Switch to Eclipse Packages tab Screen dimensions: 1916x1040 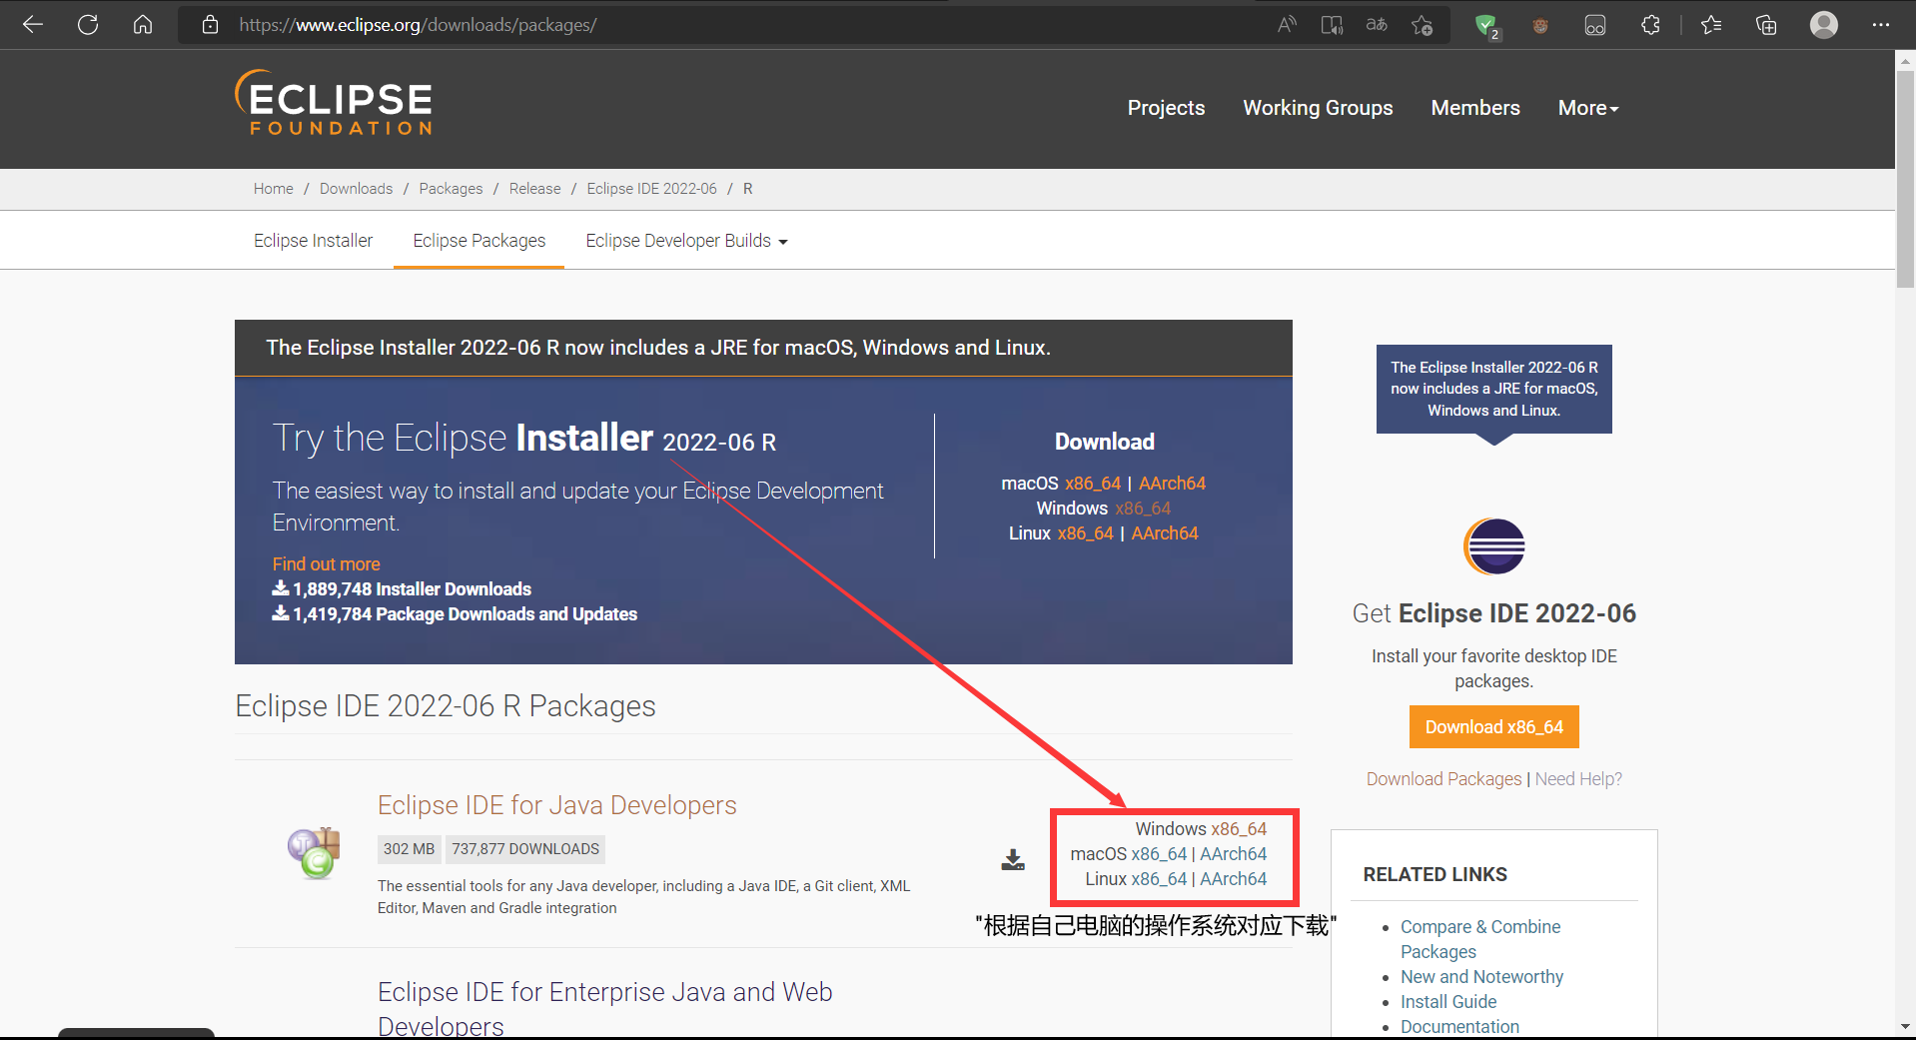(479, 241)
